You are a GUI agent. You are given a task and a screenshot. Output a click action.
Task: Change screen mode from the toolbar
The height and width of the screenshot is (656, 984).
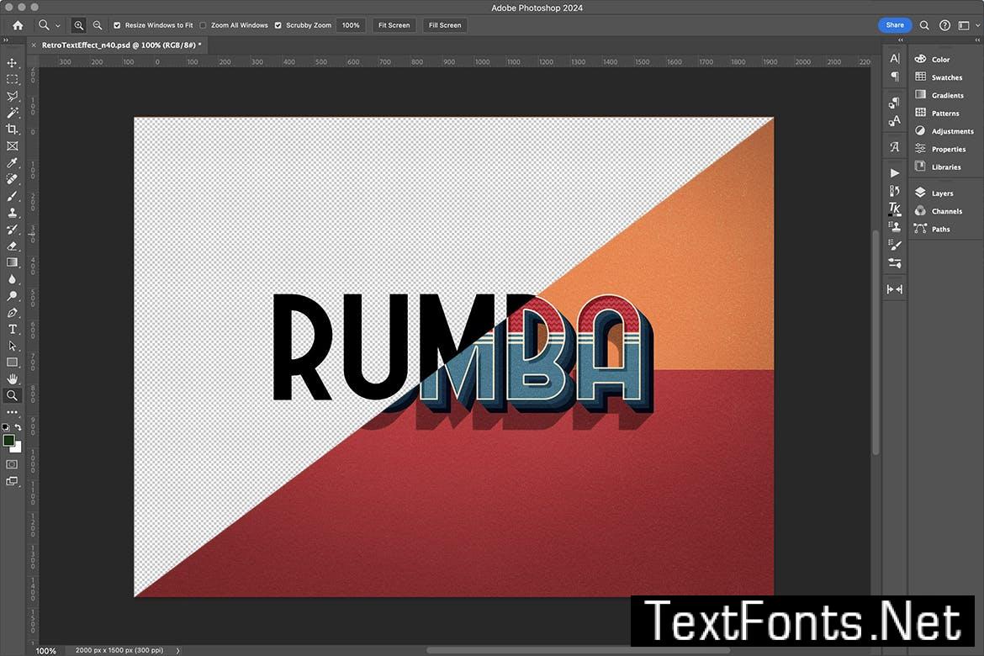point(12,481)
